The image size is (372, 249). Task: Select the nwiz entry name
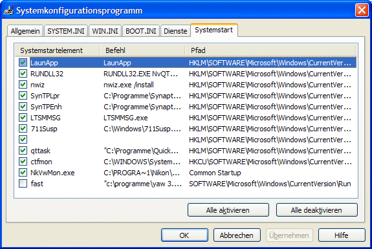tap(38, 85)
